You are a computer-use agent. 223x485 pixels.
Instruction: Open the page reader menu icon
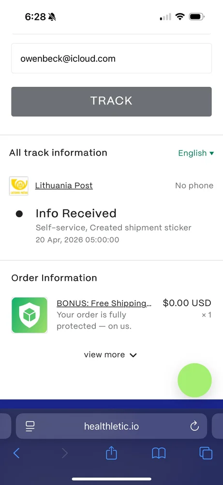coord(30,426)
